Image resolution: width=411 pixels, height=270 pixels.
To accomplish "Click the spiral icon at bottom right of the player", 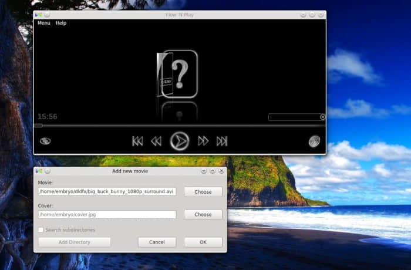I will [x=314, y=141].
